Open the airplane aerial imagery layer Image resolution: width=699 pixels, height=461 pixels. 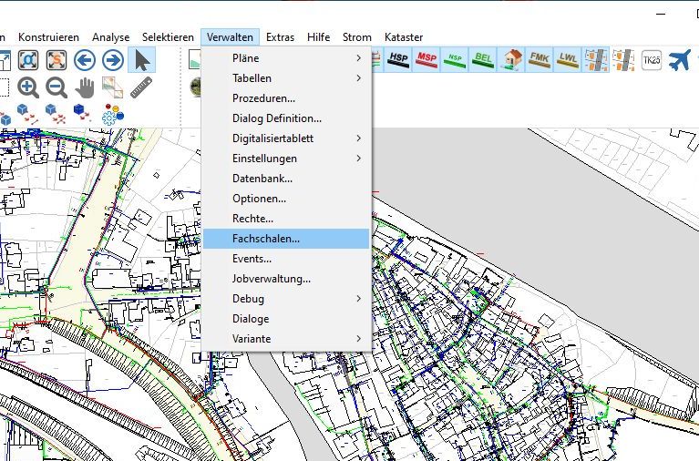[679, 61]
